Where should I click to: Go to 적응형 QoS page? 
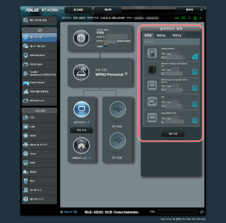39,64
